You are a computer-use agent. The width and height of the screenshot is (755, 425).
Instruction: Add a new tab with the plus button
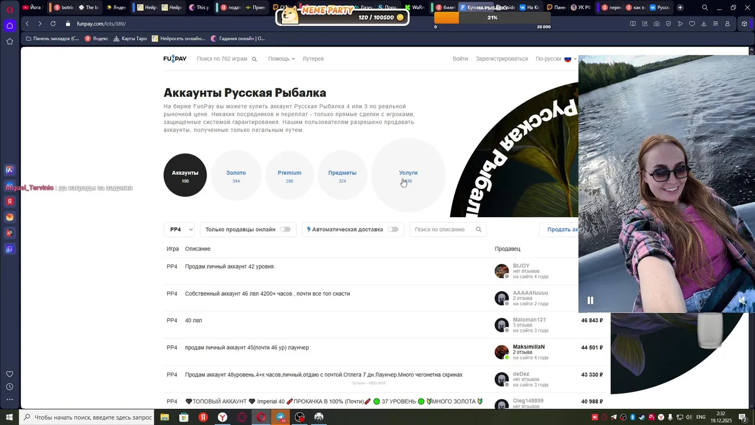pyautogui.click(x=680, y=8)
